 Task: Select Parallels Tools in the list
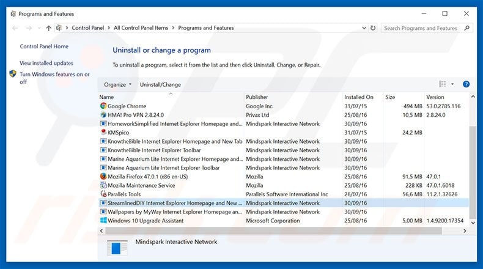click(124, 194)
